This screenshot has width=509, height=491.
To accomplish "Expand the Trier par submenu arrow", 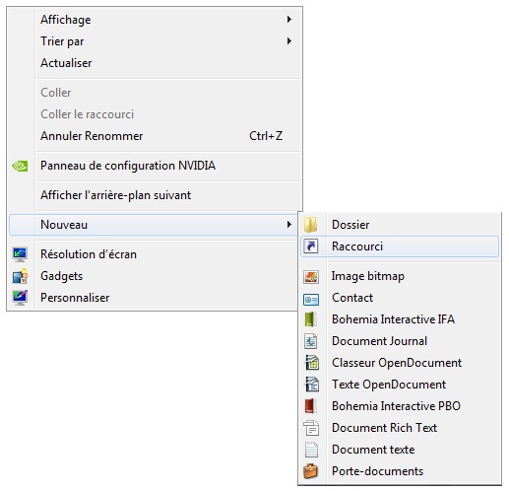I will (x=289, y=41).
